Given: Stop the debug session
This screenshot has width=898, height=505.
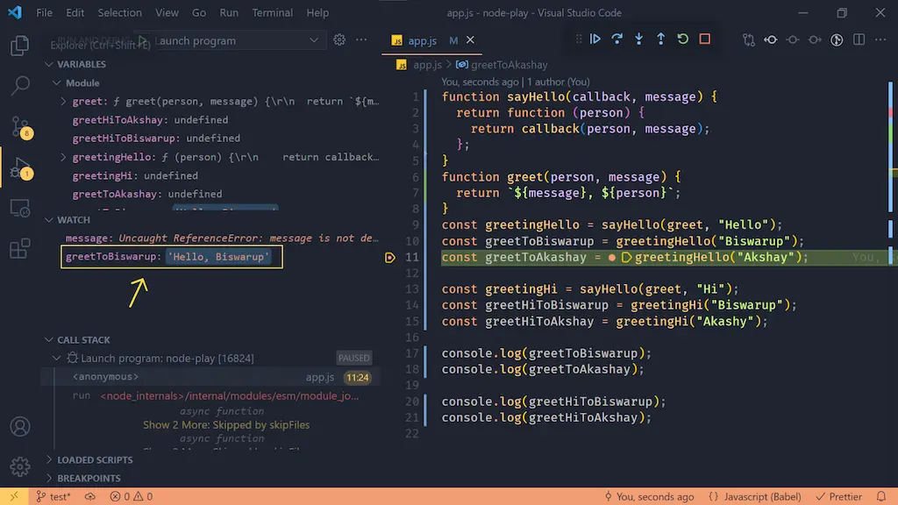Looking at the screenshot, I should 704,39.
